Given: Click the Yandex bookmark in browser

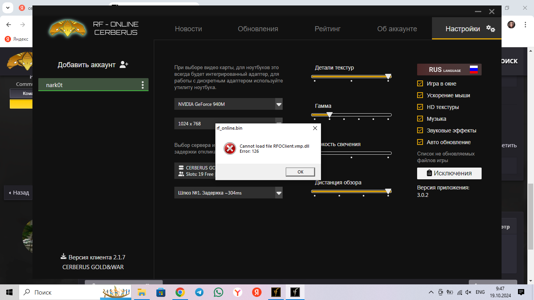Looking at the screenshot, I should [17, 39].
